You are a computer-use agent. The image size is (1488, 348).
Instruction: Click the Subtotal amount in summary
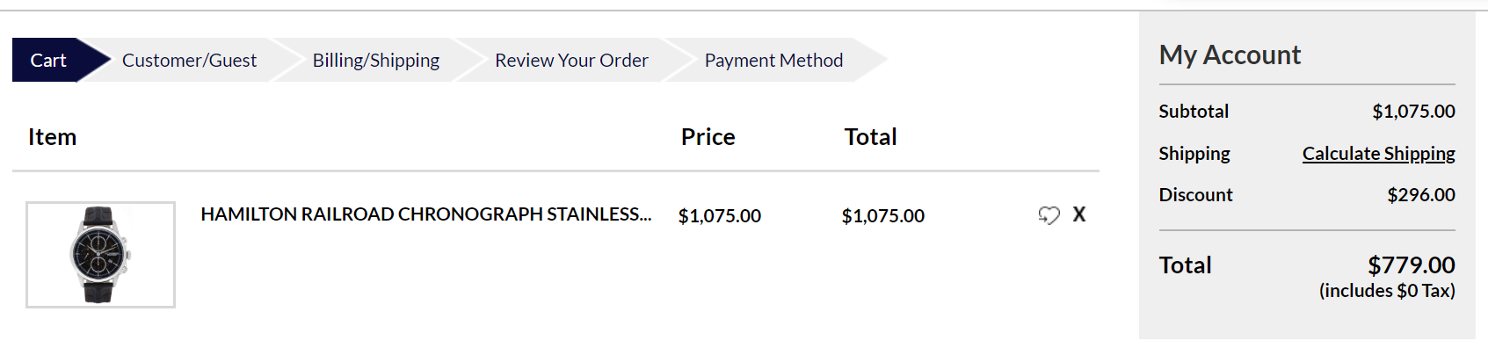point(1413,112)
